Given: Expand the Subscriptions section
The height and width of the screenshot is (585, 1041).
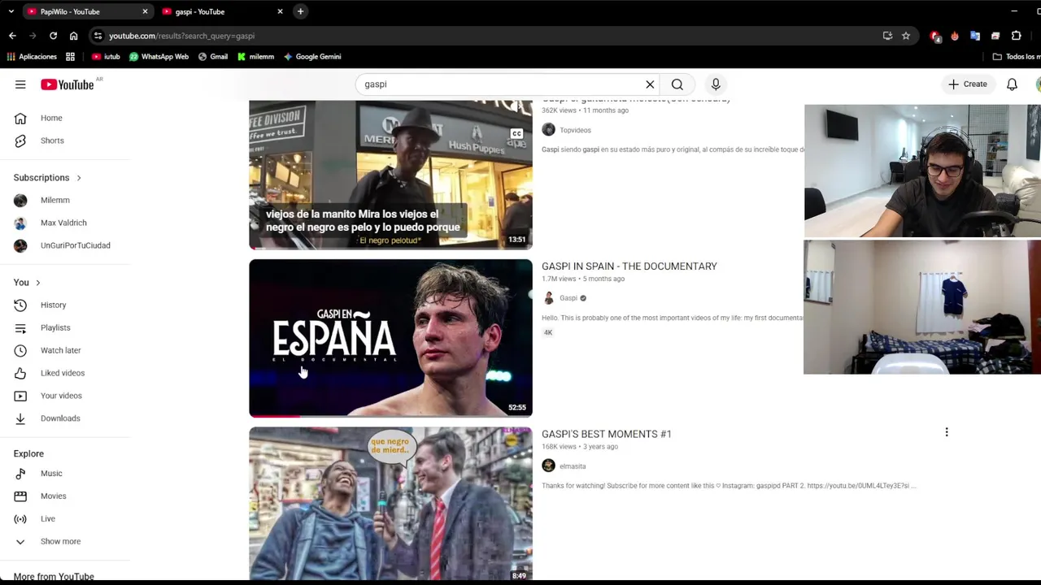Looking at the screenshot, I should (x=47, y=177).
